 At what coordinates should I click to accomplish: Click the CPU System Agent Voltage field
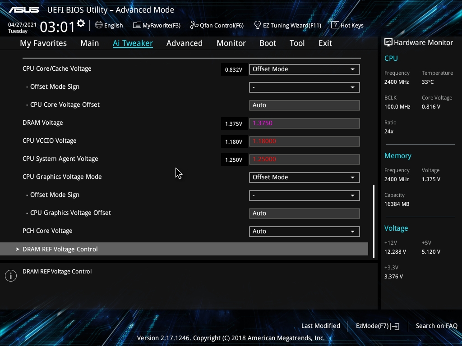click(305, 159)
